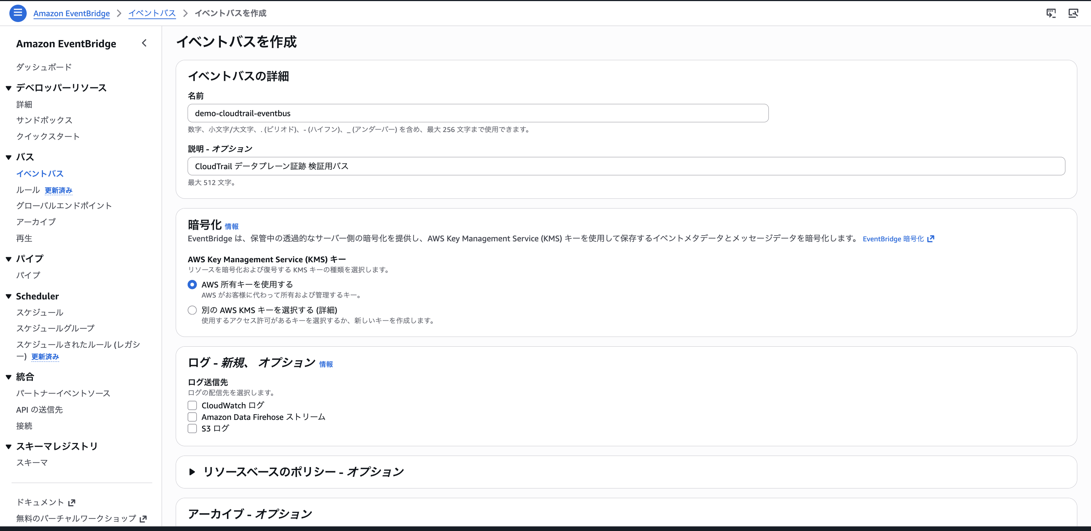Viewport: 1091px width, 531px height.
Task: Click the first top-right screen icon
Action: coord(1051,13)
